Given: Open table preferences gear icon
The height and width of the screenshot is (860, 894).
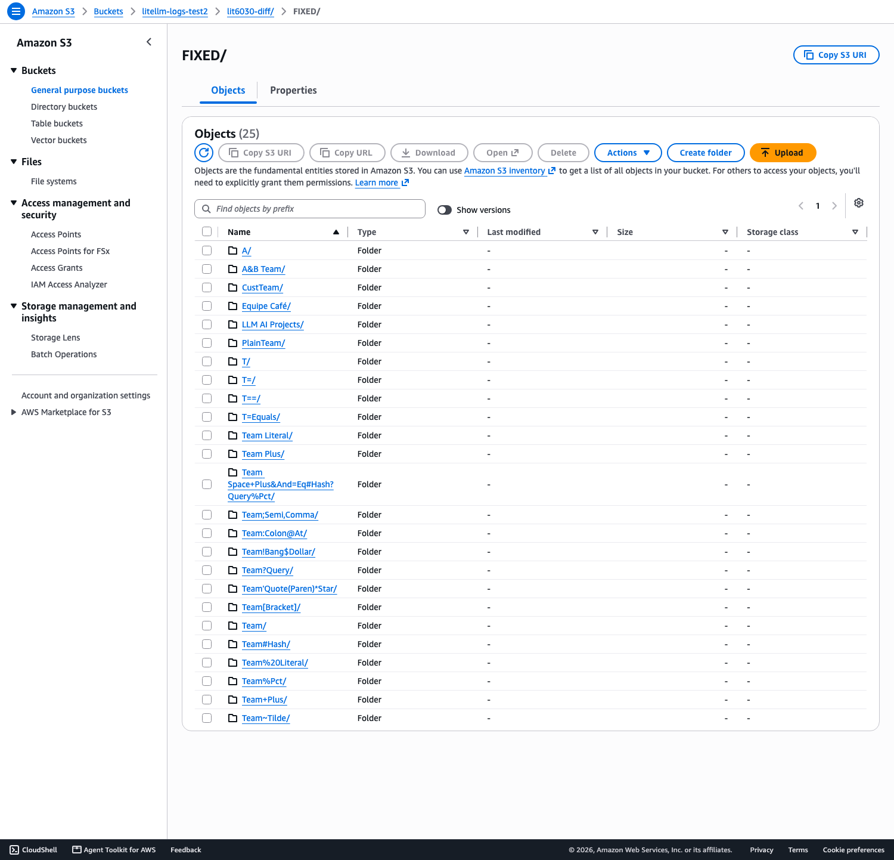Looking at the screenshot, I should coord(859,203).
